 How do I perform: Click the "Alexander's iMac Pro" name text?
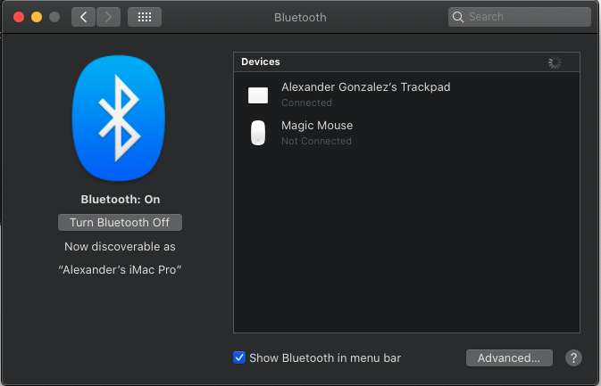[x=120, y=270]
